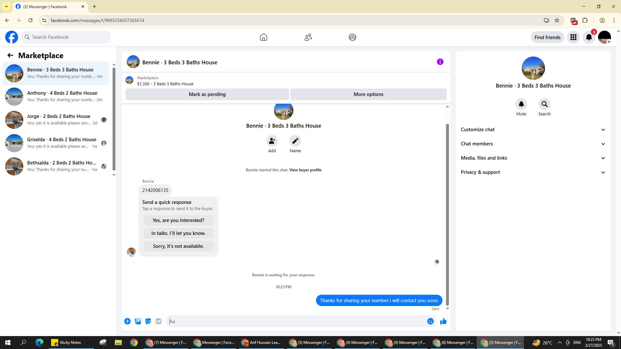621x349 pixels.
Task: Choose a sticker to send
Action: (x=148, y=321)
